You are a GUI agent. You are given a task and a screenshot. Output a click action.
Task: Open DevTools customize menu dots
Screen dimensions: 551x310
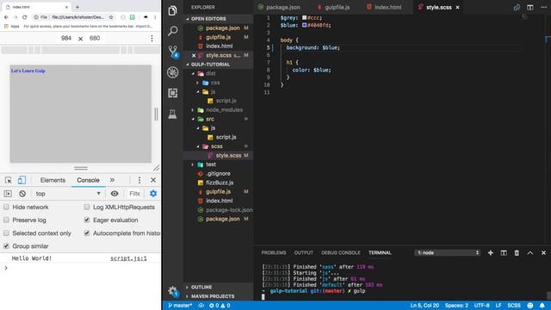pos(139,180)
